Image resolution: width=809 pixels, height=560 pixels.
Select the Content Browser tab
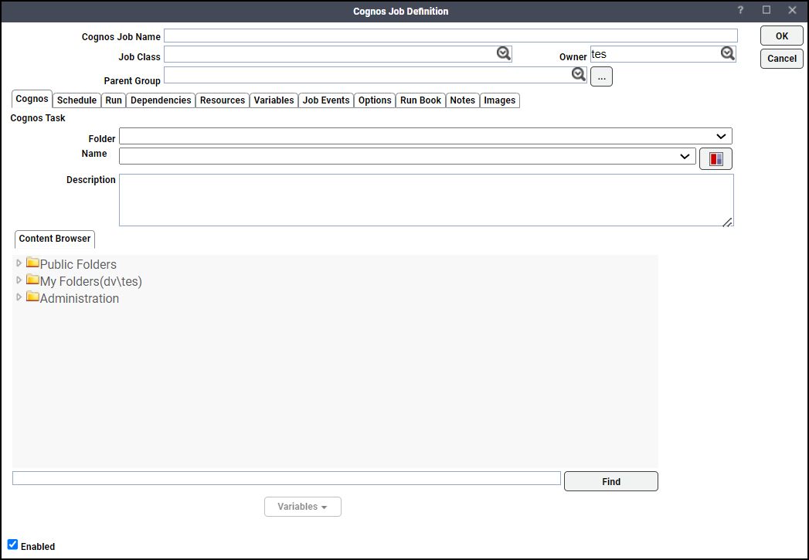(55, 239)
